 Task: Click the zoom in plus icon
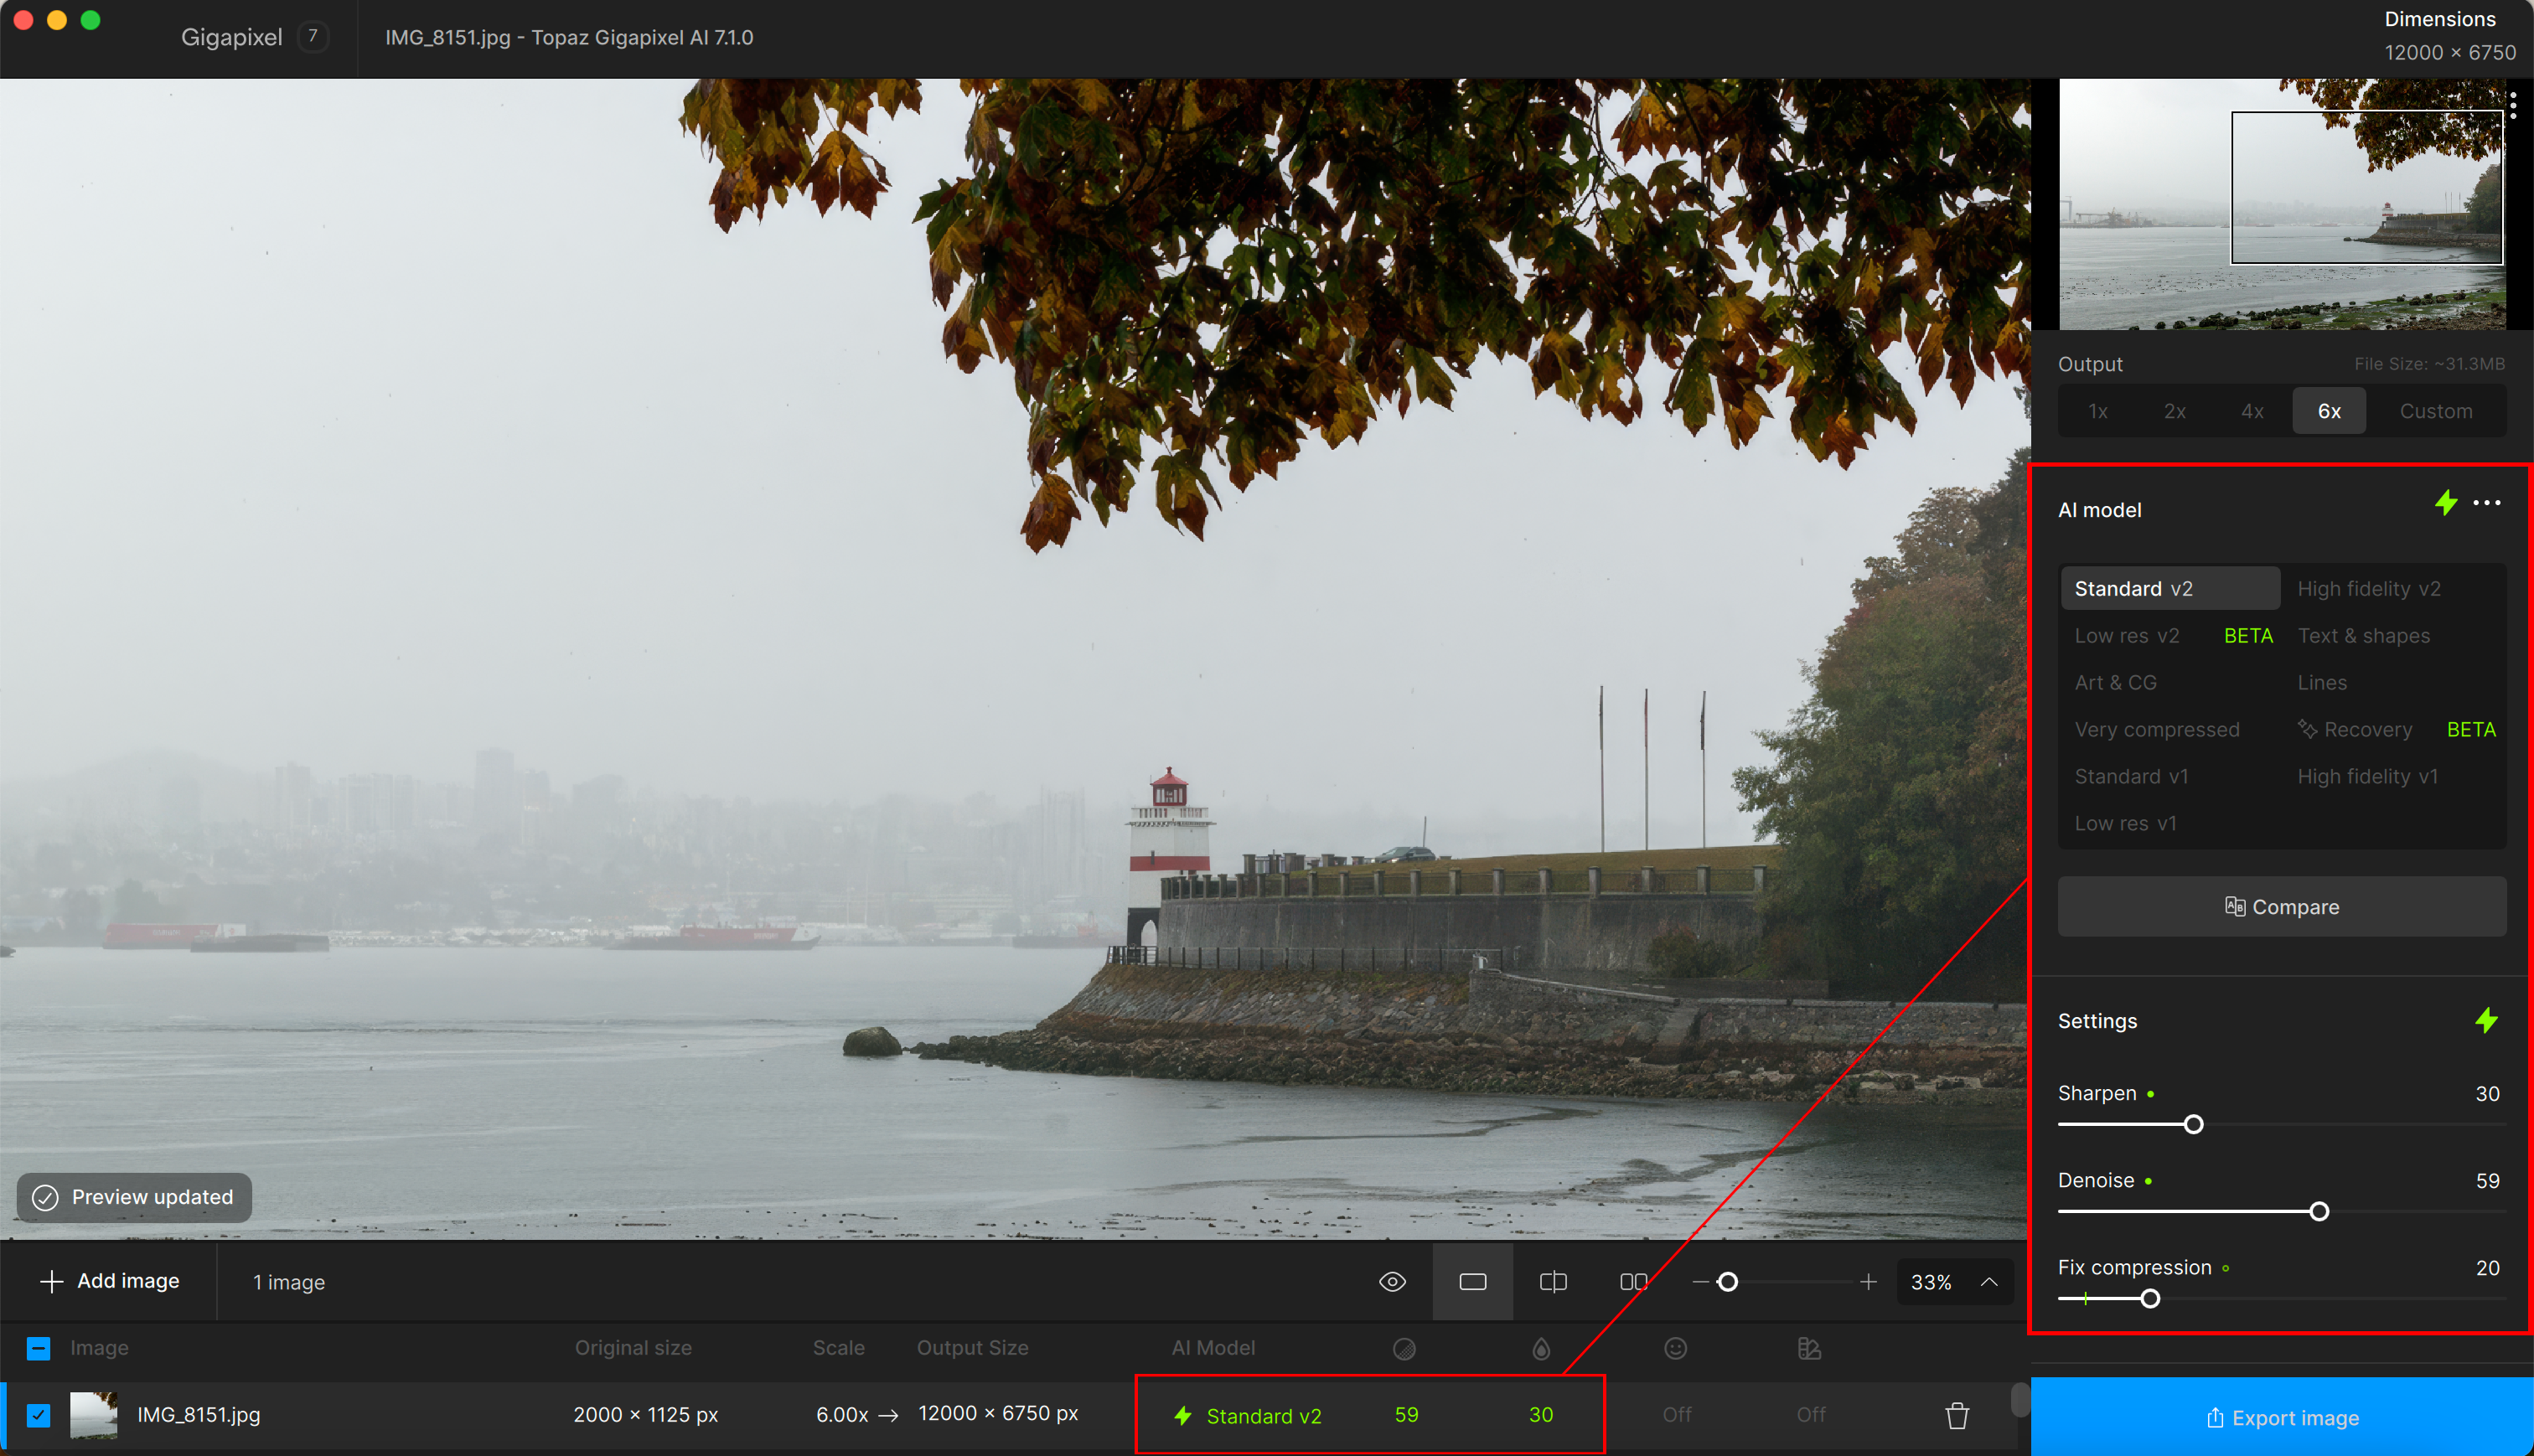pyautogui.click(x=1868, y=1282)
